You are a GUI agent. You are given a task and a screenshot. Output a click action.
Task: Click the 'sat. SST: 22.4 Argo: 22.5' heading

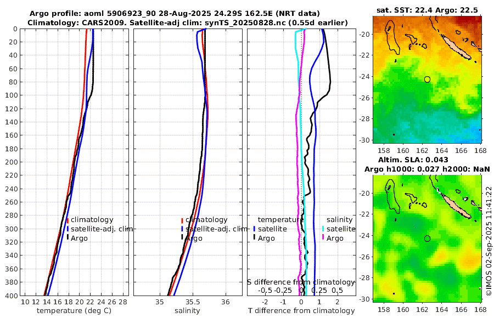pos(427,10)
